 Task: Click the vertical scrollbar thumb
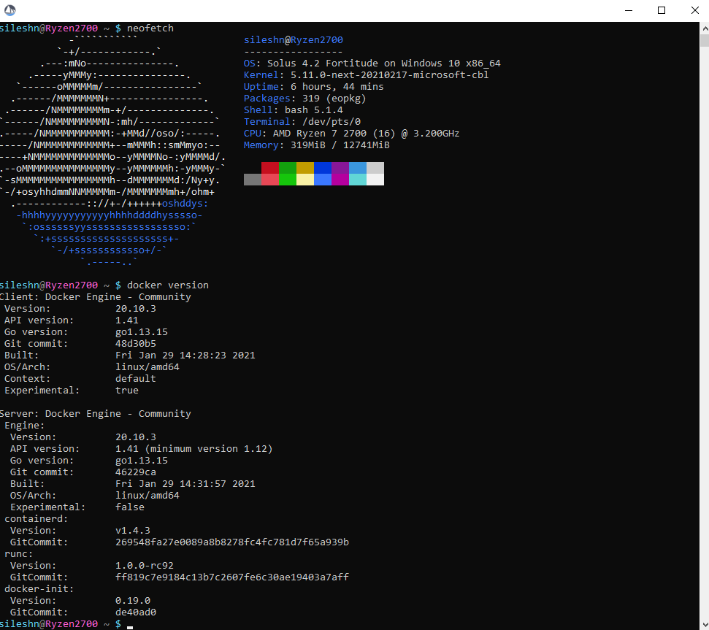(705, 40)
